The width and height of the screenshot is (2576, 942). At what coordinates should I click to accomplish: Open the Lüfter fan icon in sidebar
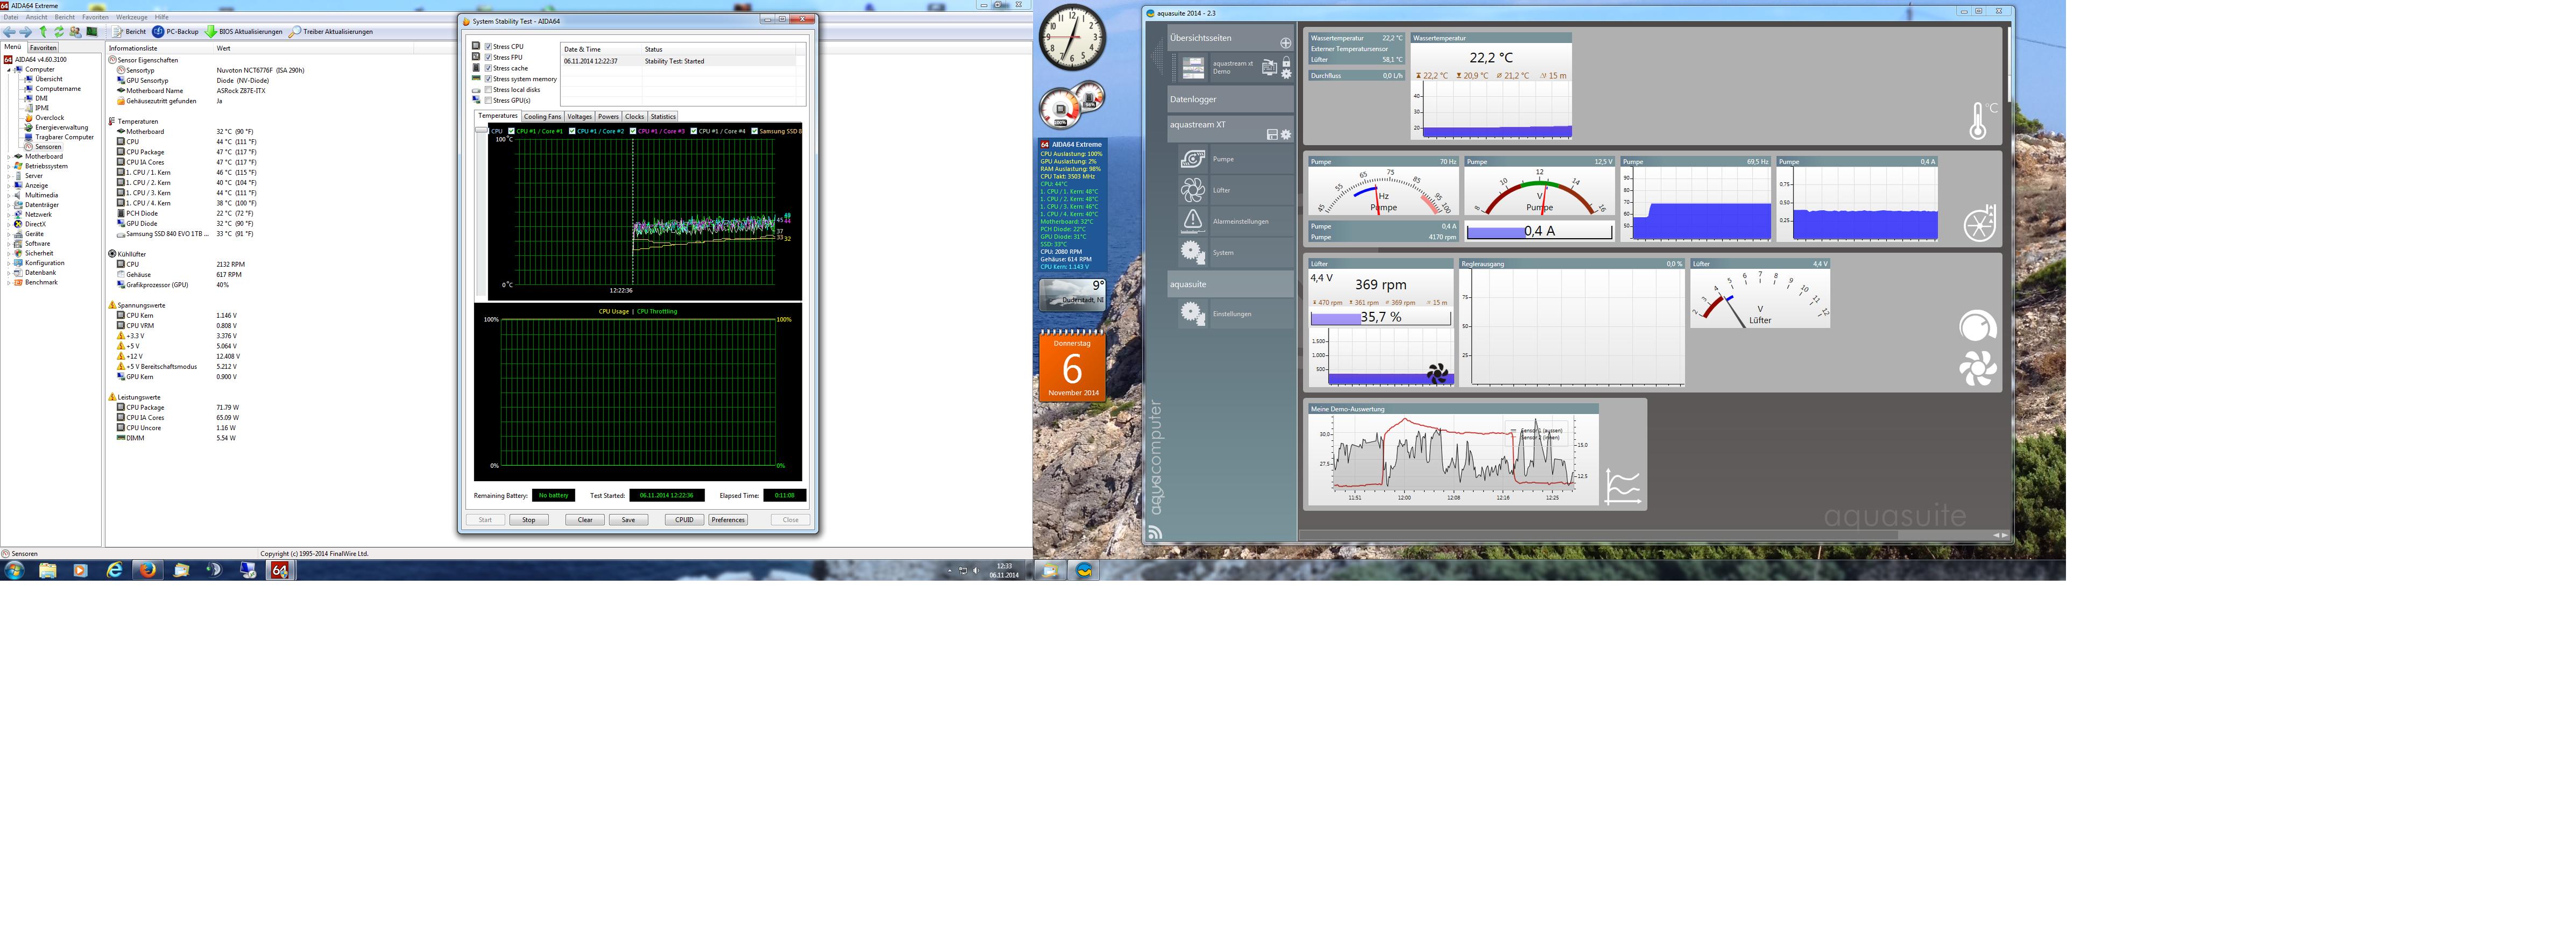[x=1192, y=190]
